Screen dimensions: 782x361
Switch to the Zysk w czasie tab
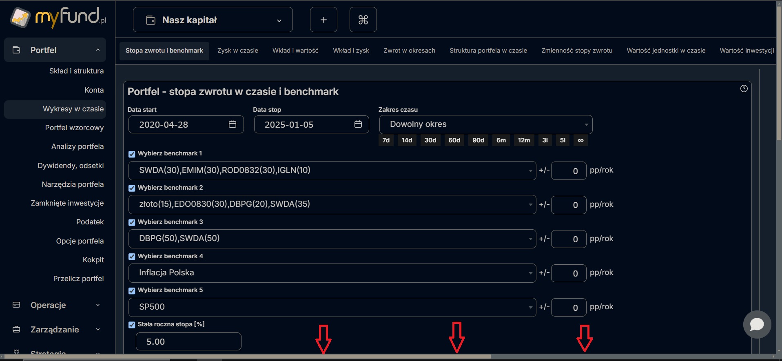pyautogui.click(x=237, y=51)
